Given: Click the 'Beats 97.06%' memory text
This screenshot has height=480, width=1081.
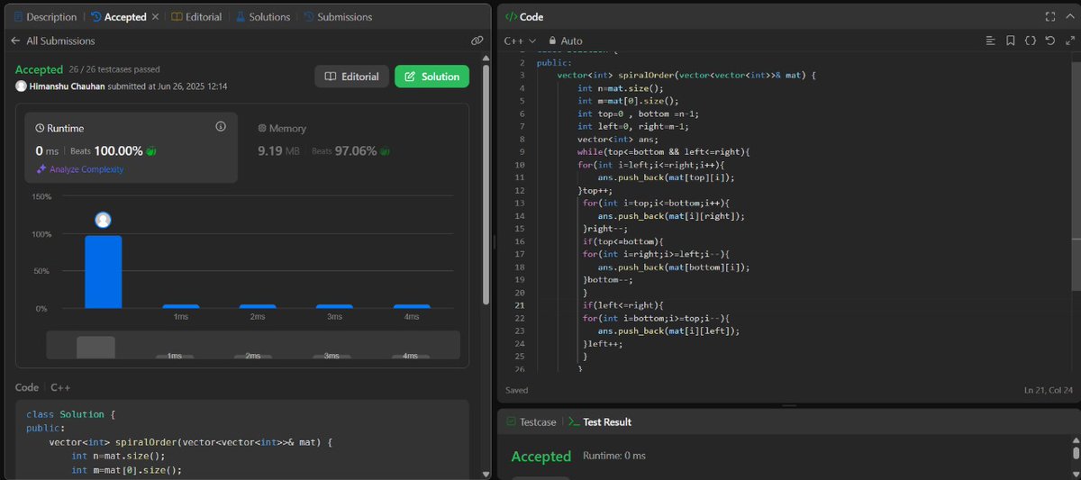Looking at the screenshot, I should 344,150.
